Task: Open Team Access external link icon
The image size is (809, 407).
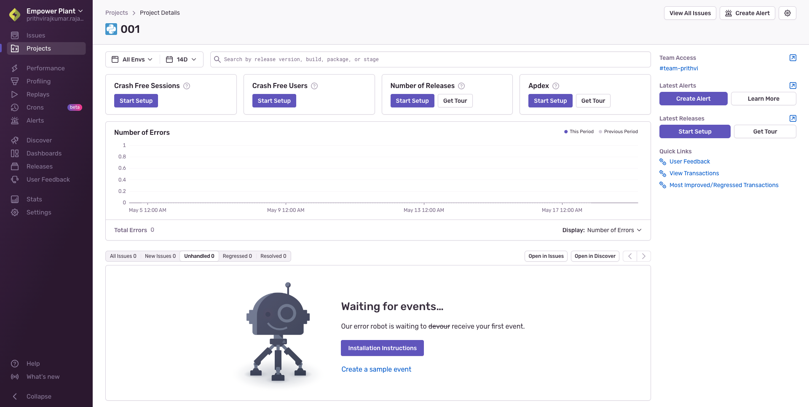Action: click(x=793, y=58)
